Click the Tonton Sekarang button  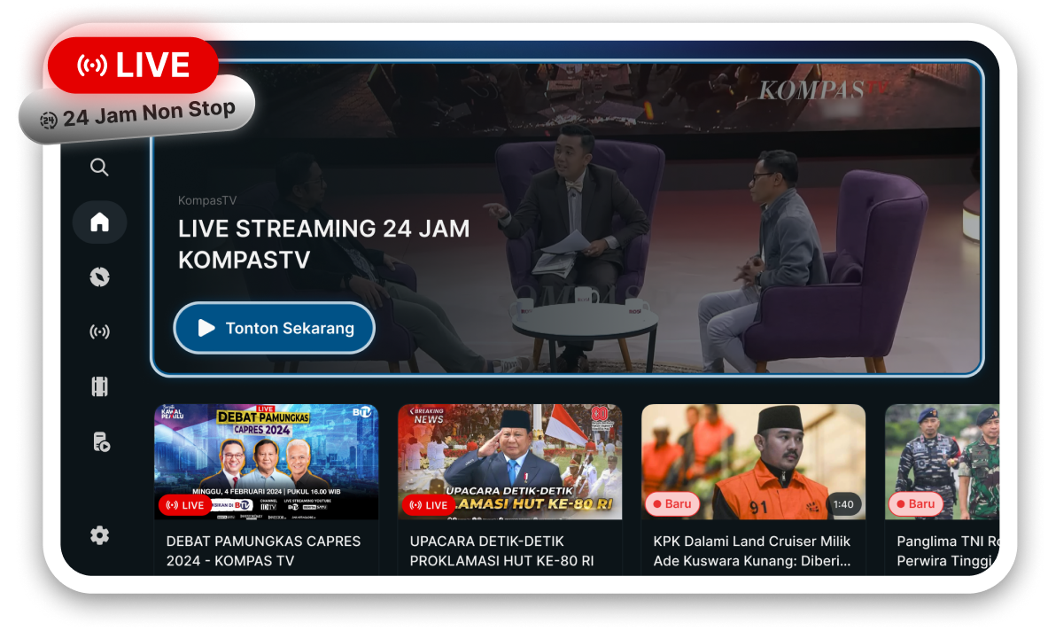[x=274, y=328]
